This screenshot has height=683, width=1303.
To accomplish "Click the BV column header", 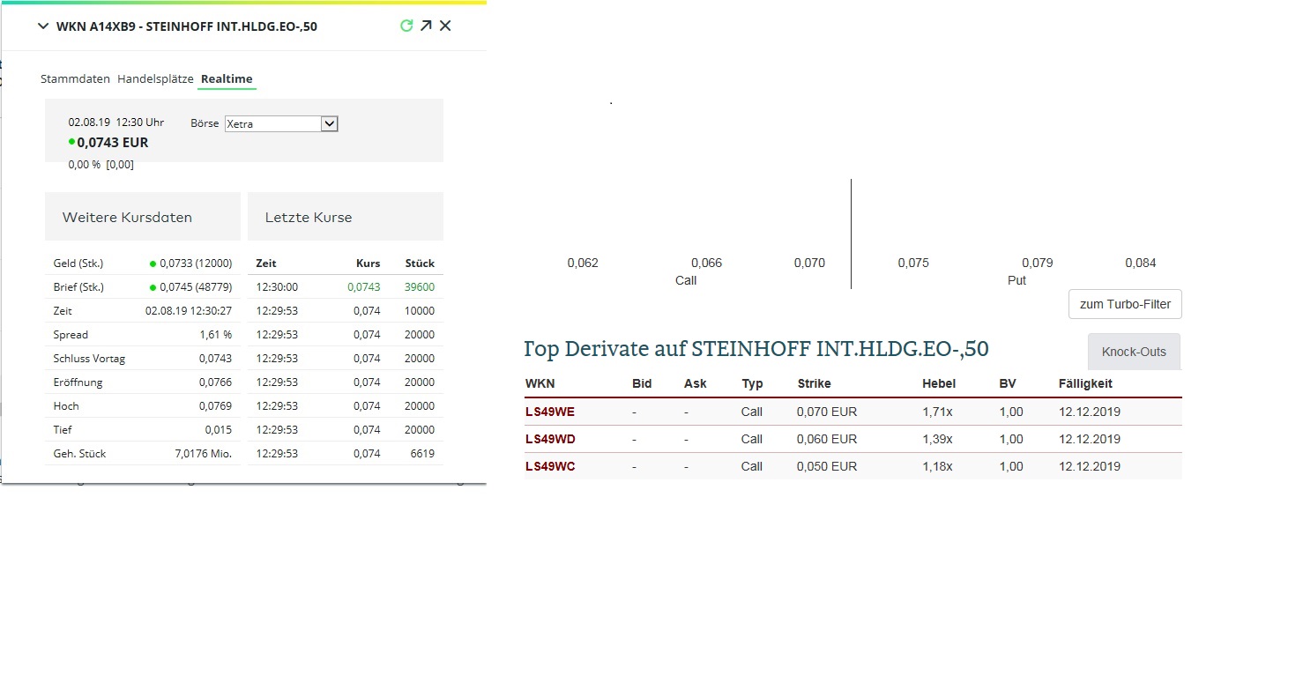I will (1008, 384).
